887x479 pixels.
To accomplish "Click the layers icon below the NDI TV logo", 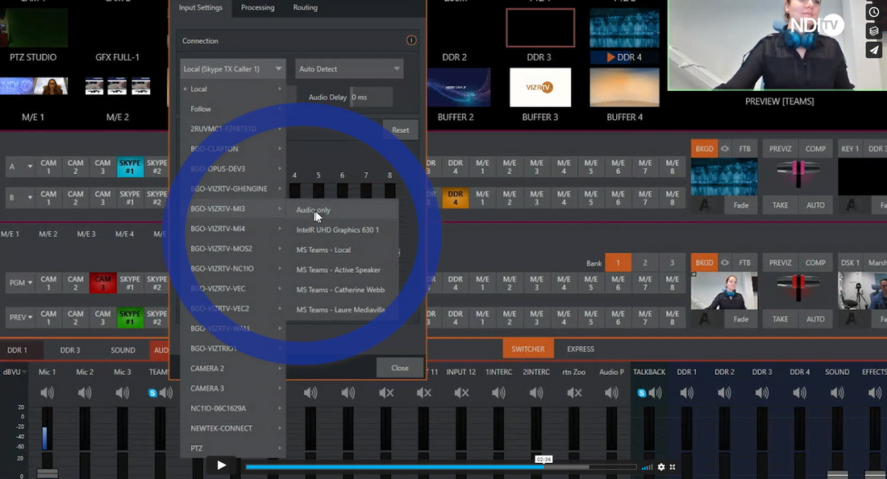I will (x=874, y=31).
